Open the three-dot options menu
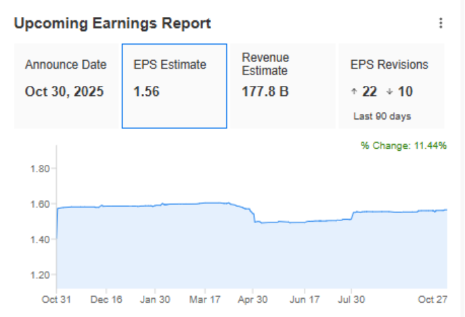Screen dimensions: 465x317 click(x=441, y=23)
